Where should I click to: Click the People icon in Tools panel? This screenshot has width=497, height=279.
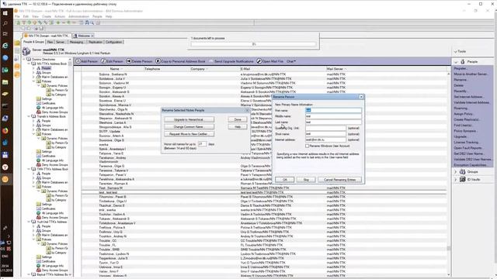463,62
